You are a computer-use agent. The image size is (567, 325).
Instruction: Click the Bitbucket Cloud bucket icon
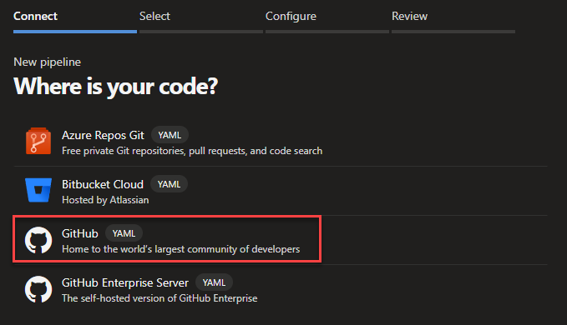point(38,190)
